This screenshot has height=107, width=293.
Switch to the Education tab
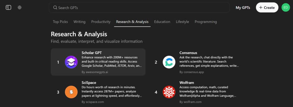click(162, 22)
